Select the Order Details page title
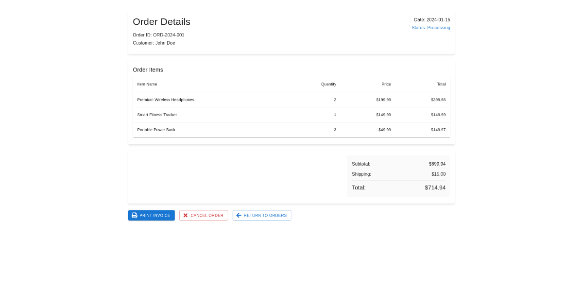583x306 pixels. click(161, 22)
